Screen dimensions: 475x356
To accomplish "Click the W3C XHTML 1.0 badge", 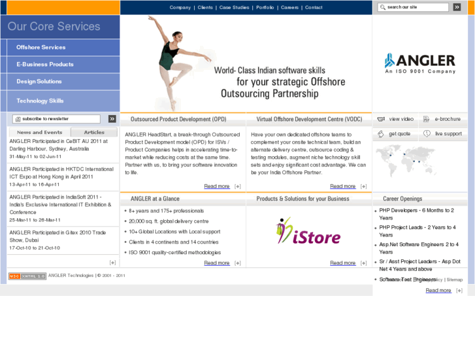I will tap(27, 276).
